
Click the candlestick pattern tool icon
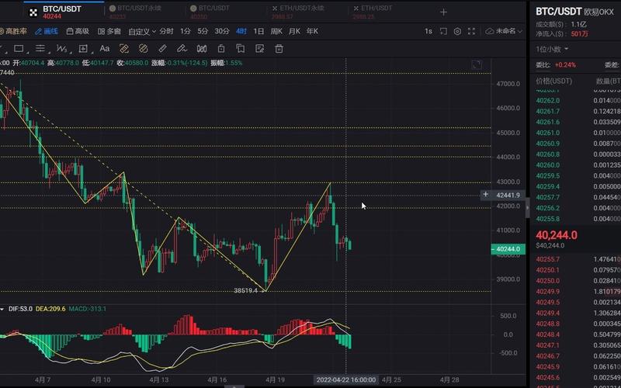(x=202, y=49)
